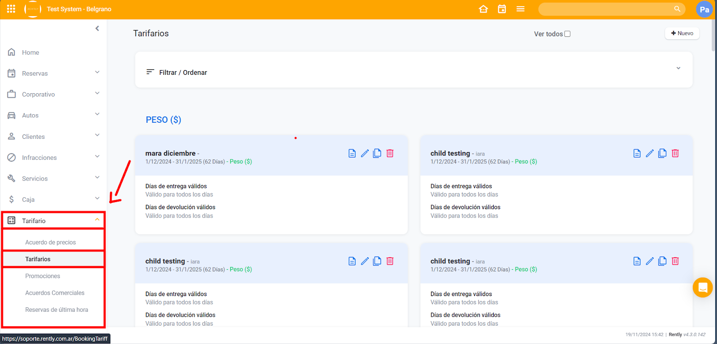Expand the Filtrar / Ordenar panel
The height and width of the screenshot is (344, 717).
(678, 69)
